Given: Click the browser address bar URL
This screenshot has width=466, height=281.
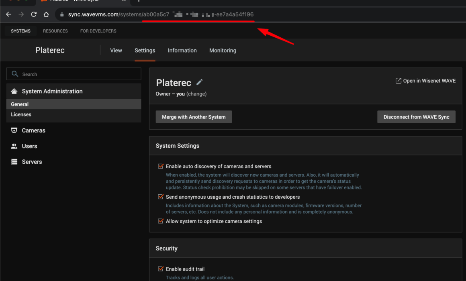Looking at the screenshot, I should 161,14.
